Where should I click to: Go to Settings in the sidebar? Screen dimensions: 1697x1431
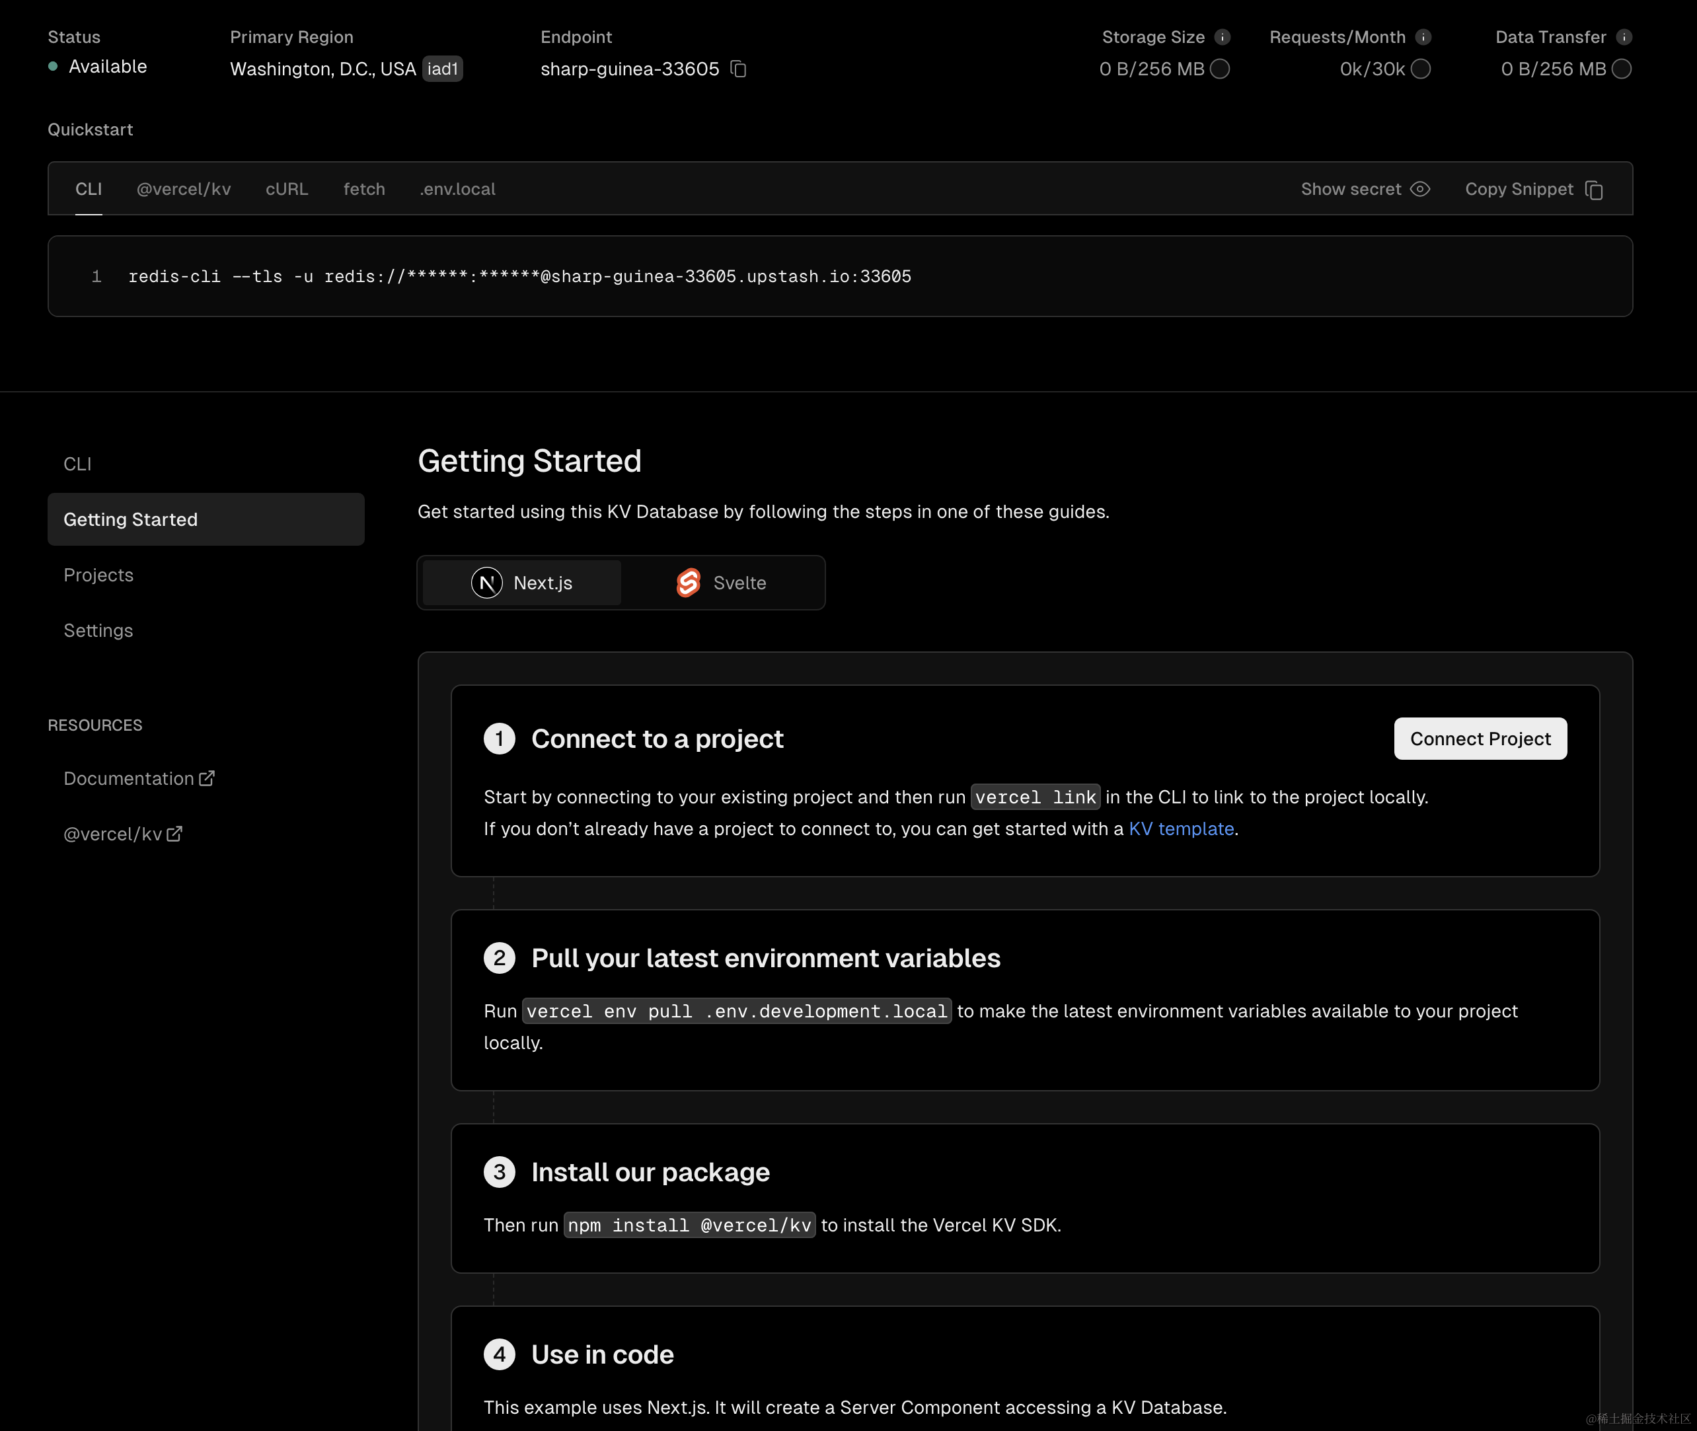click(x=98, y=630)
